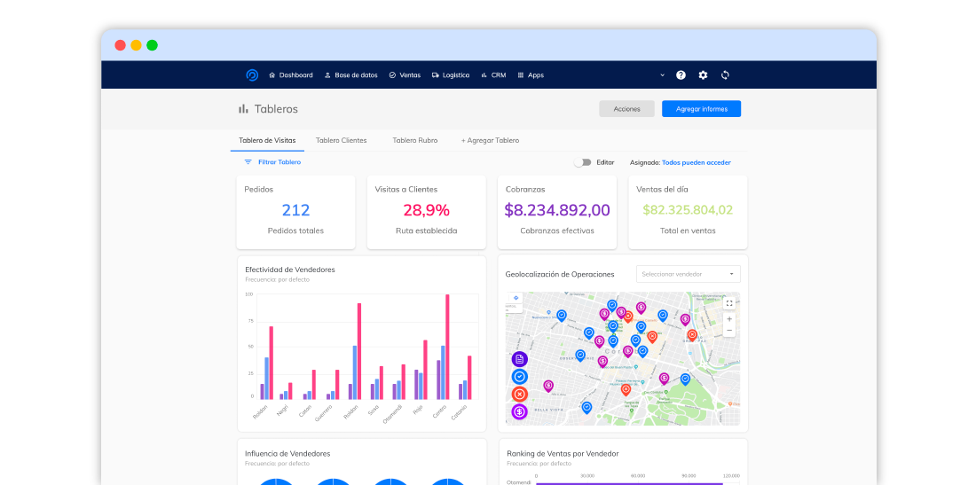Click the Filtrar Tablero link
Screen dimensions: 976x485
click(x=279, y=162)
